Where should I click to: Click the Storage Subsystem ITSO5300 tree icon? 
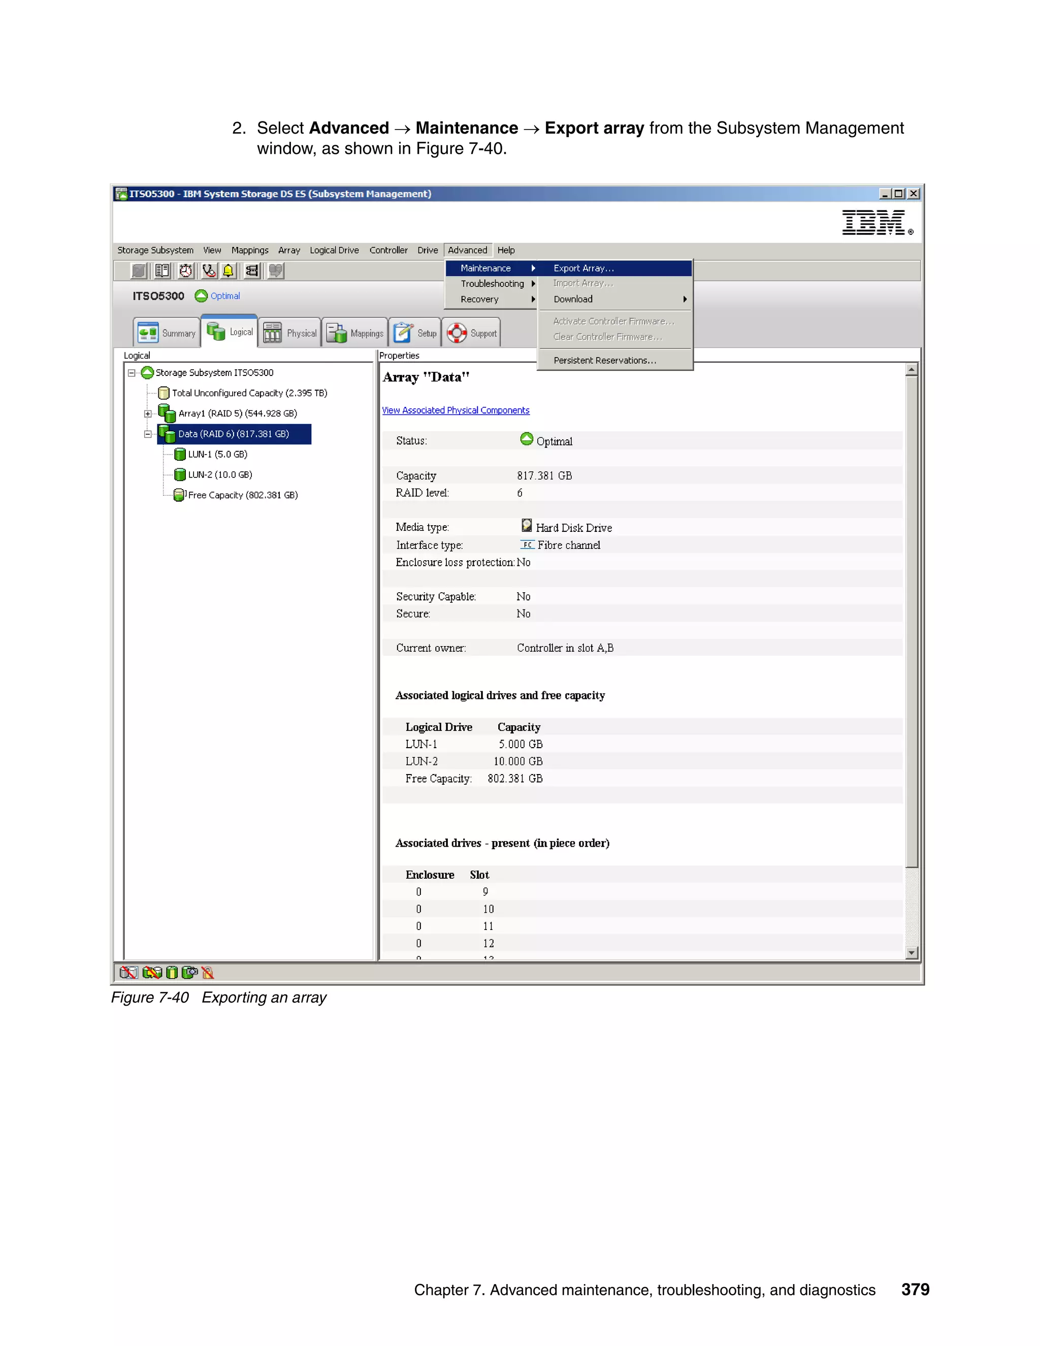click(x=147, y=373)
